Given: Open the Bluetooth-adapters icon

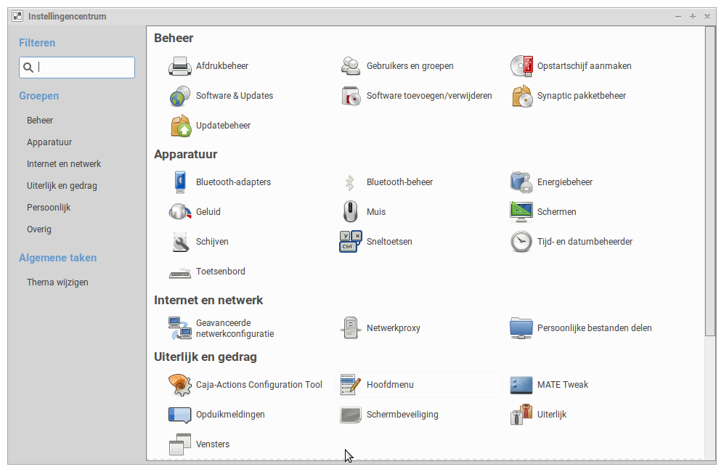Looking at the screenshot, I should [179, 182].
